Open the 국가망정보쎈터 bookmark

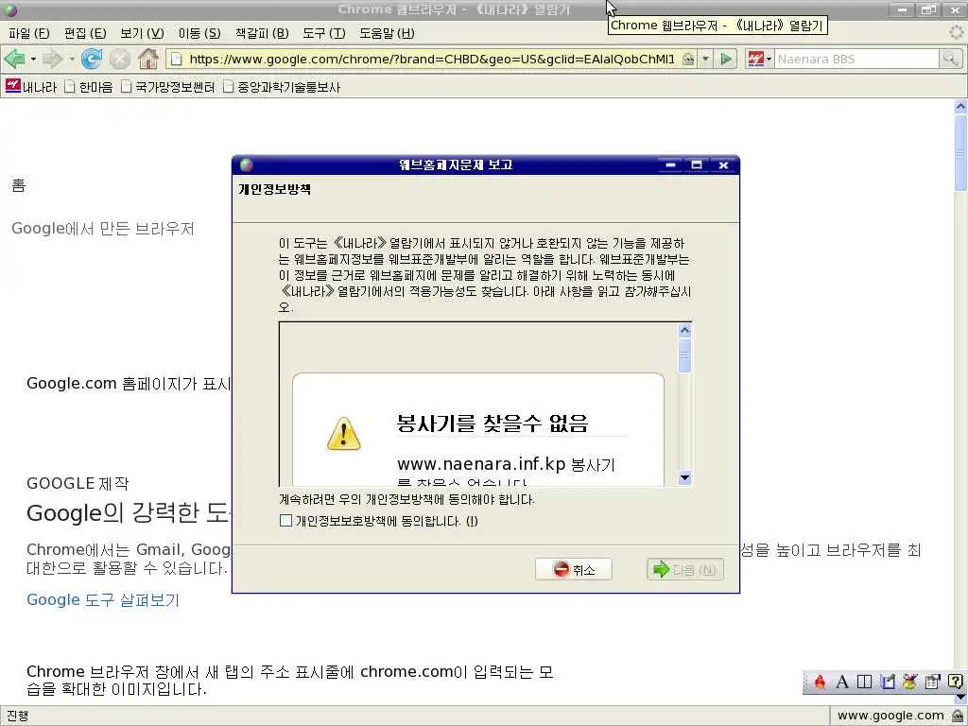coord(167,86)
